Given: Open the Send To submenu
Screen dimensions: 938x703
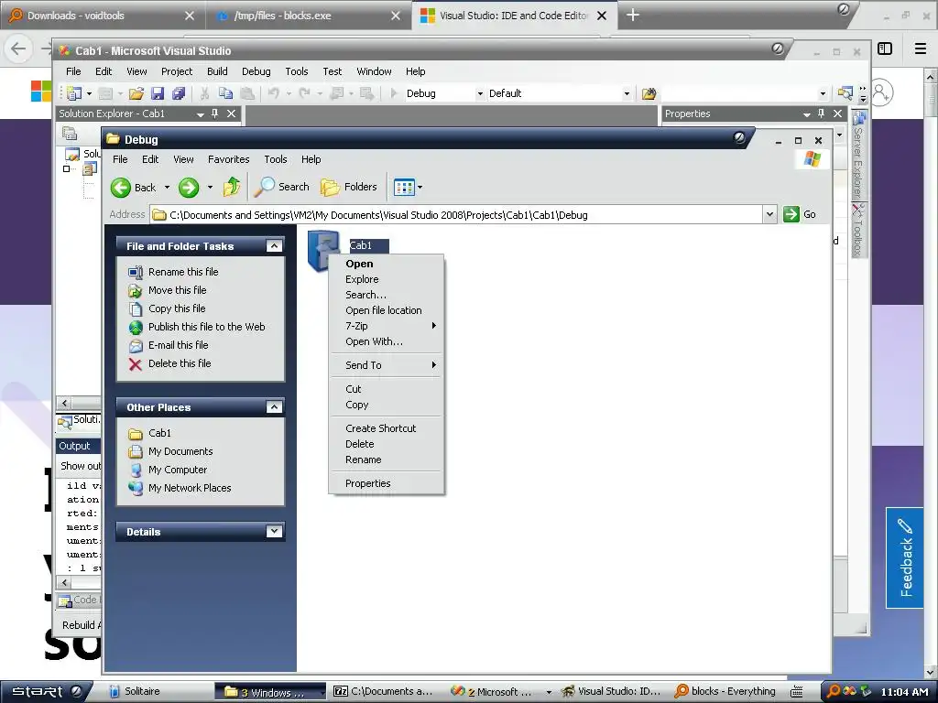Looking at the screenshot, I should [387, 365].
